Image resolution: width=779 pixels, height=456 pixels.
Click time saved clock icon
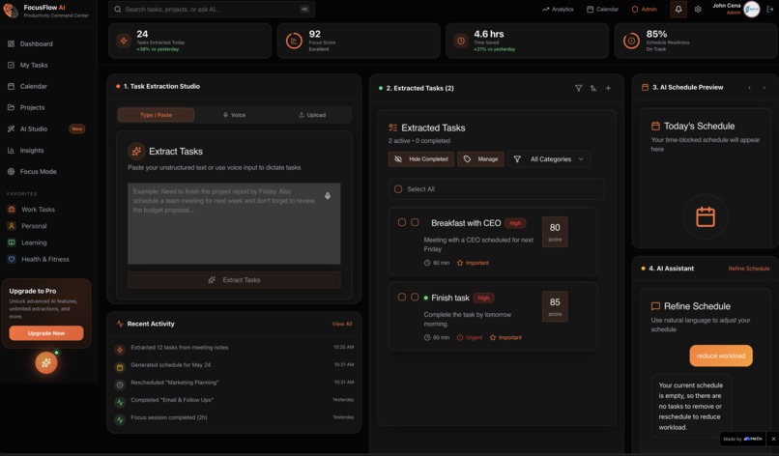pos(461,41)
